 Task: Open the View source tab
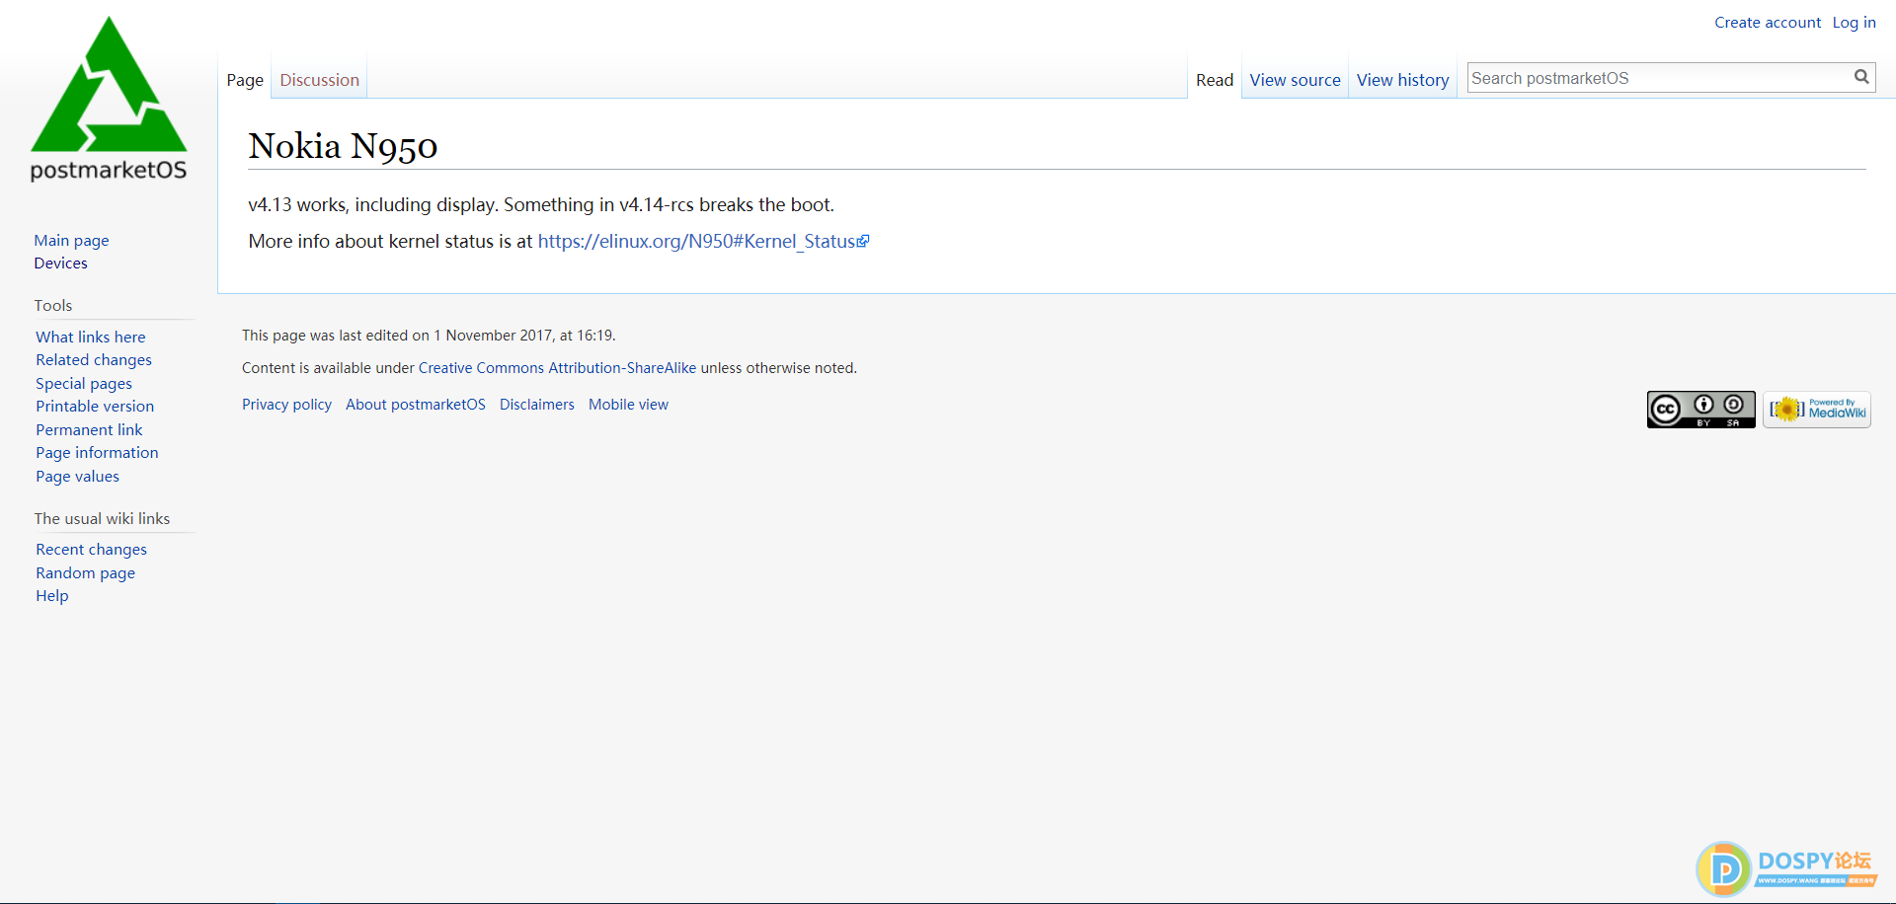(x=1295, y=80)
